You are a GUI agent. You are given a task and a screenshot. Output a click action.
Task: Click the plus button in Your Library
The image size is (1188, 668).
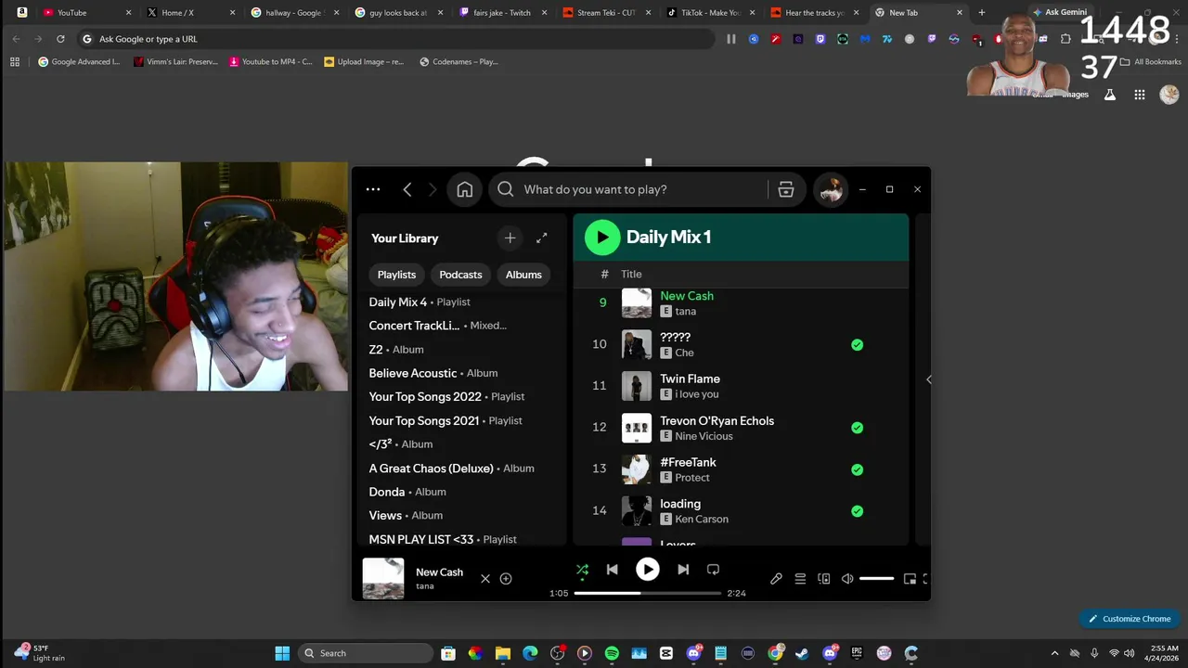510,238
